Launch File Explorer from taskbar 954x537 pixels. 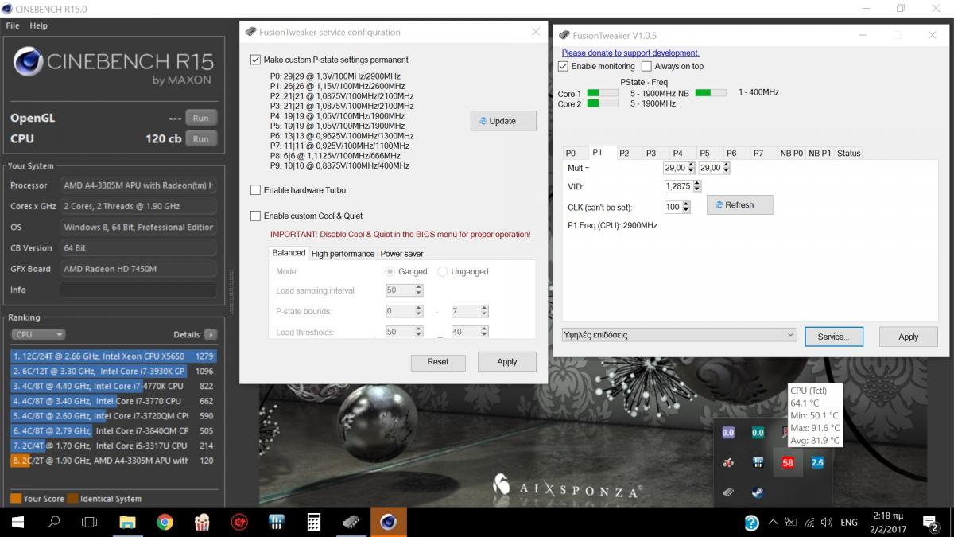click(127, 523)
